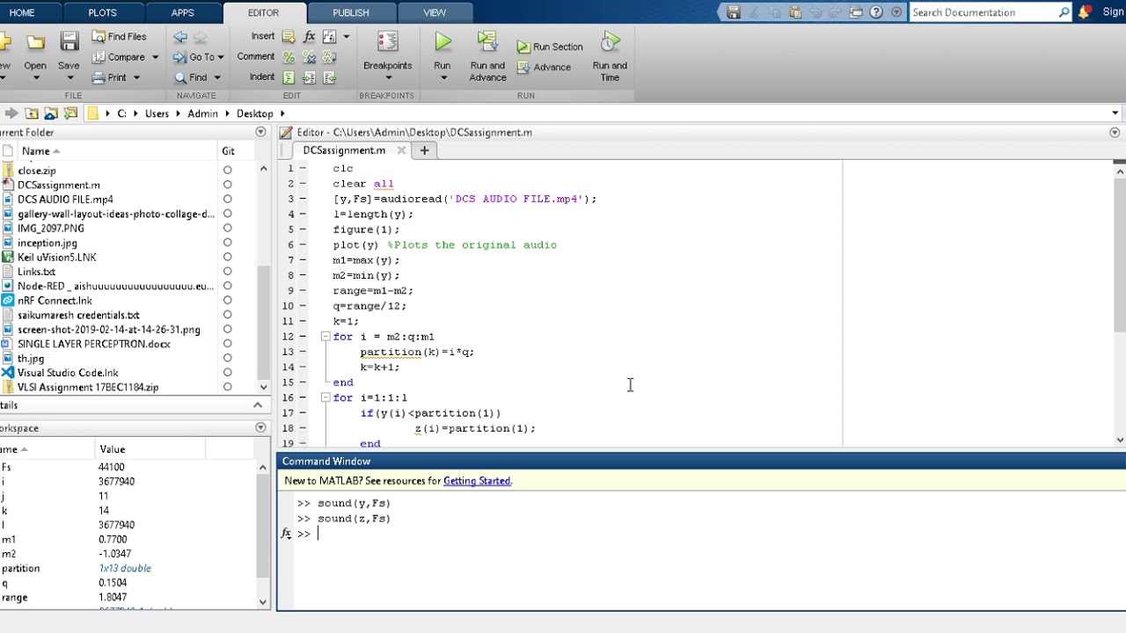Collapse the for loop on line 12
Image resolution: width=1126 pixels, height=633 pixels.
(325, 337)
